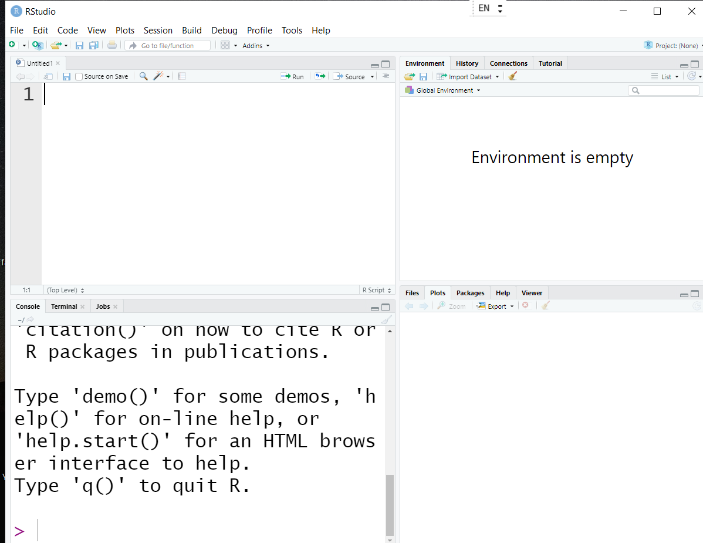Viewport: 703px width, 543px height.
Task: Save workspace disk icon in Environment
Action: click(x=423, y=77)
